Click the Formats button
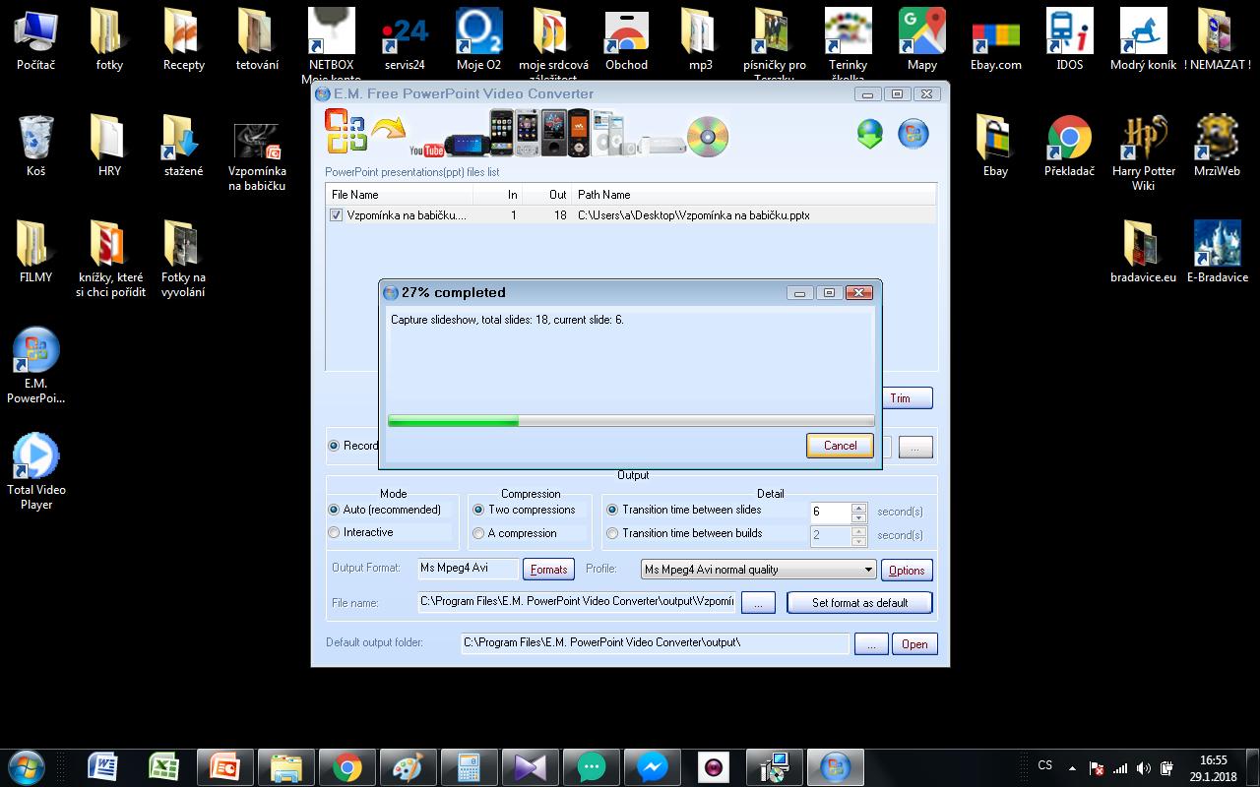Screen dimensions: 1260x787 pos(548,570)
